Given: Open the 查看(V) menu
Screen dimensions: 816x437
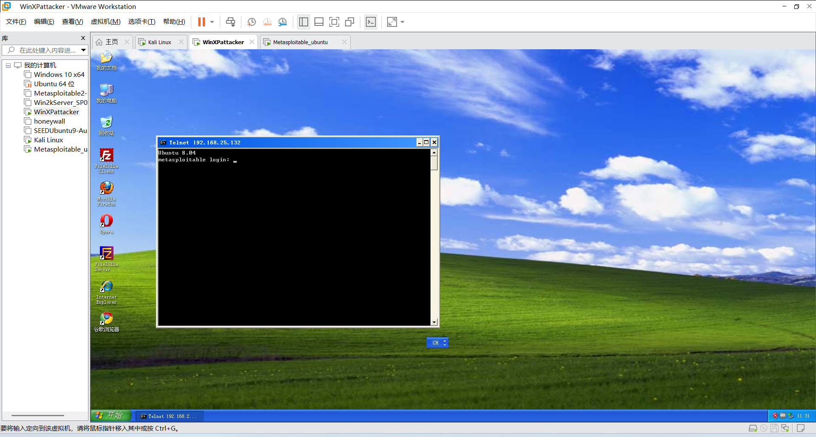Looking at the screenshot, I should [x=72, y=22].
